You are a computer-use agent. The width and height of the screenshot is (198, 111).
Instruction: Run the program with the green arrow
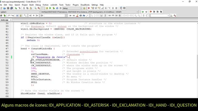coord(50,8)
